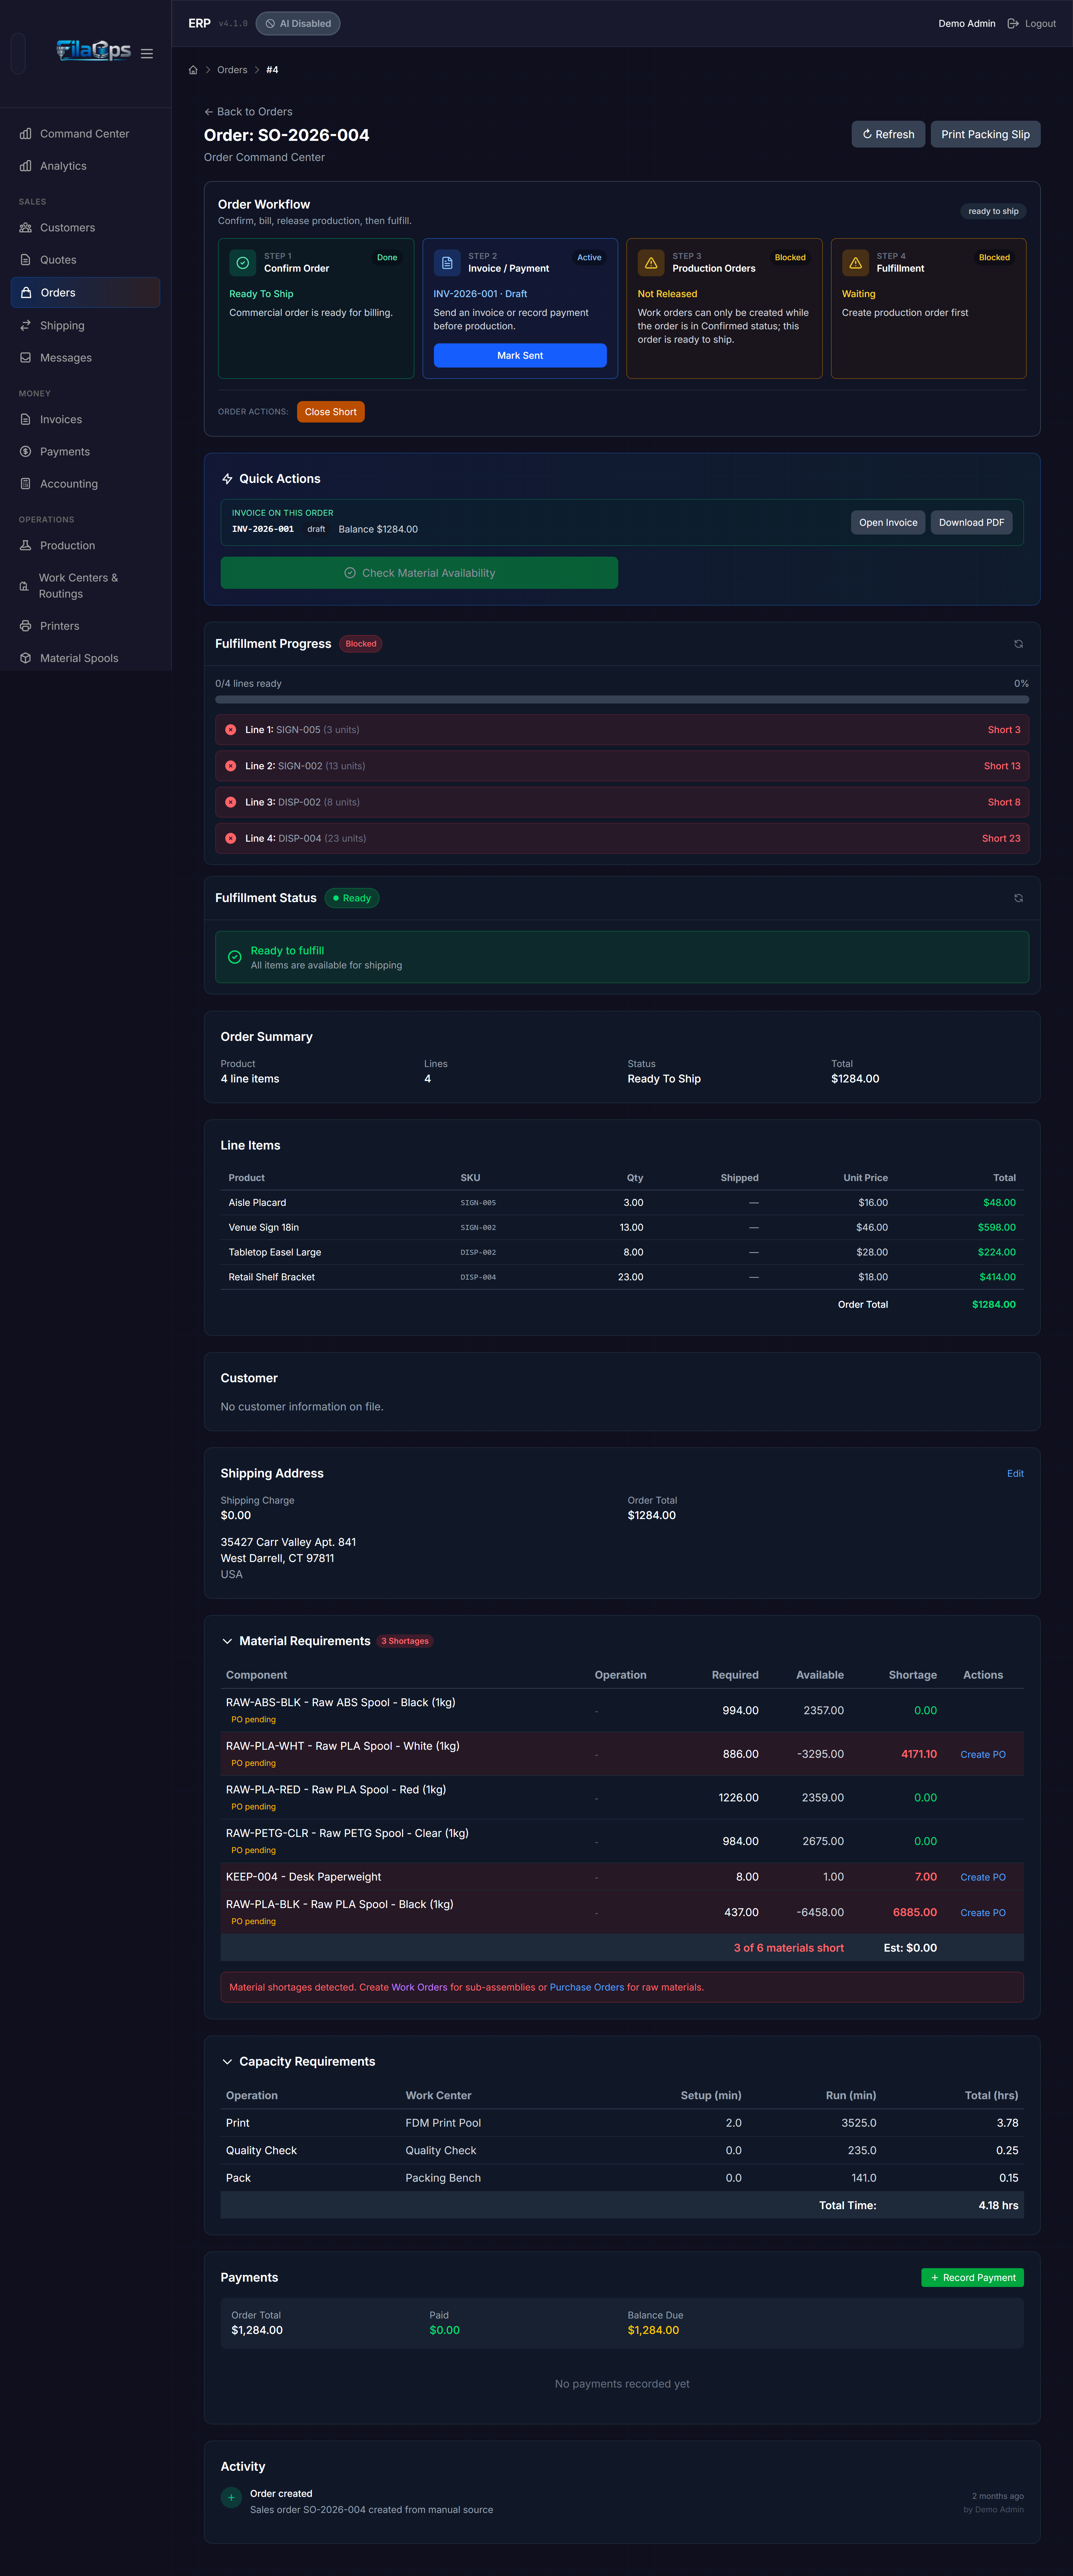
Task: Open Analytics in the sidebar
Action: 85,166
